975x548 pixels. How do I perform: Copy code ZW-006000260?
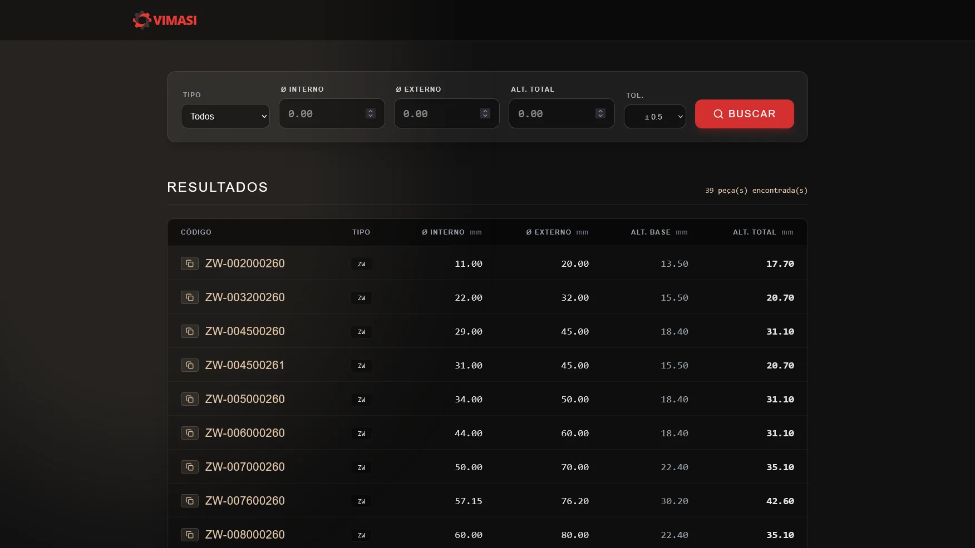point(190,433)
